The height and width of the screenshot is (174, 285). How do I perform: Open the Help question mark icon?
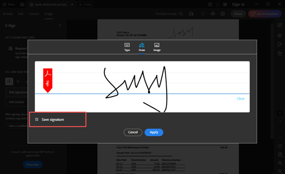[x=210, y=4]
